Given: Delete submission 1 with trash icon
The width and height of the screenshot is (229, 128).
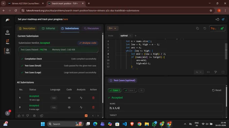Looking at the screenshot, I should click(x=93, y=98).
